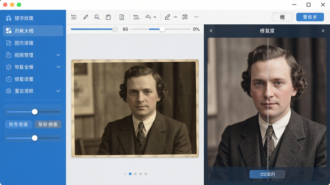
Task: Select the highlighted 大师 sidebar item
Action: pos(33,31)
